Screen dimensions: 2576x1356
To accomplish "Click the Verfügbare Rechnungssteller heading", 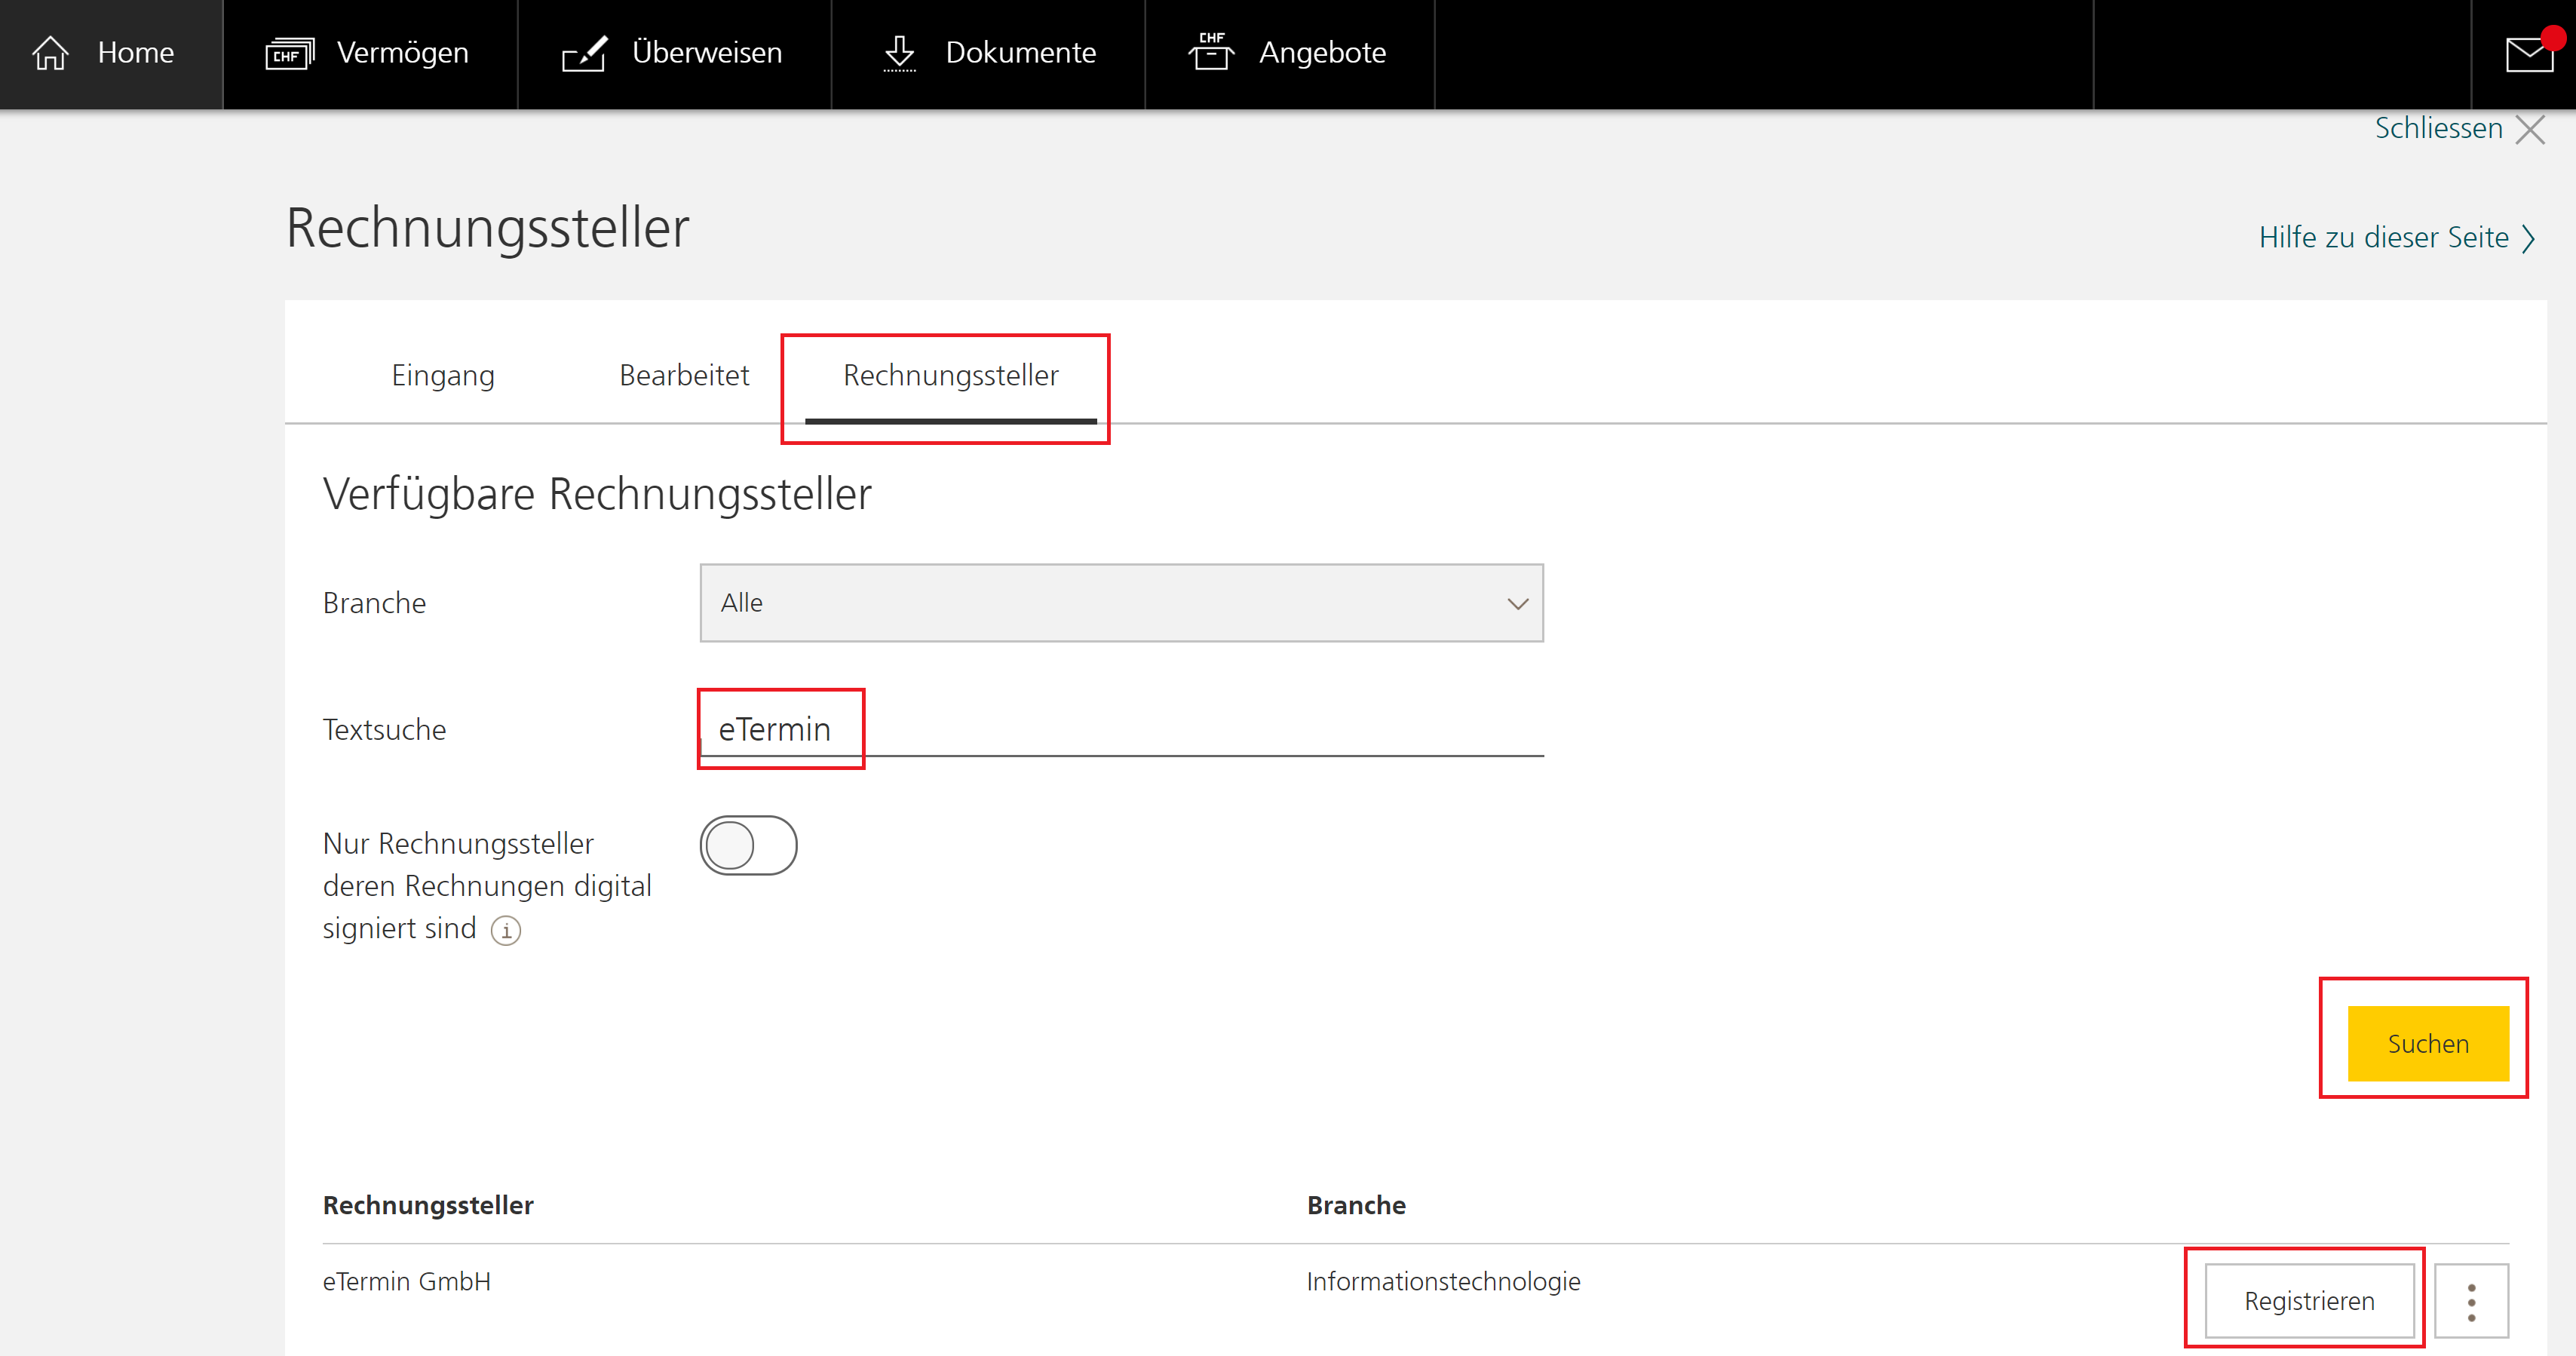I will [x=597, y=496].
